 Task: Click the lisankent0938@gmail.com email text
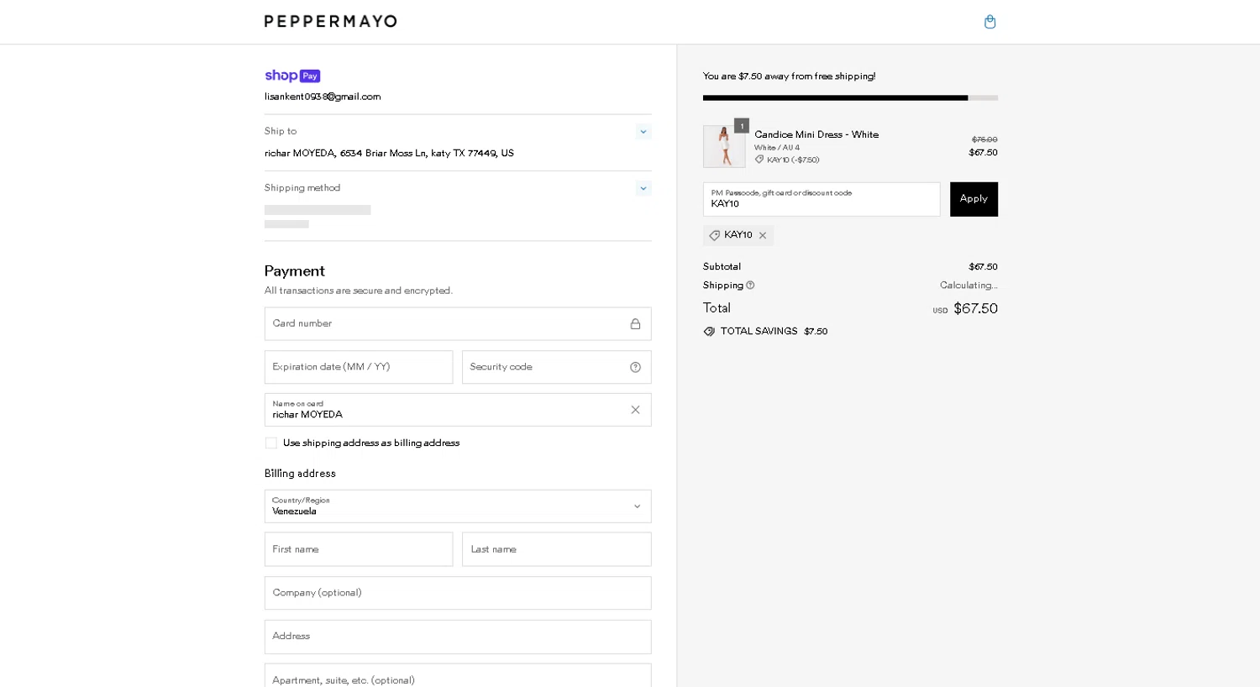(x=323, y=97)
